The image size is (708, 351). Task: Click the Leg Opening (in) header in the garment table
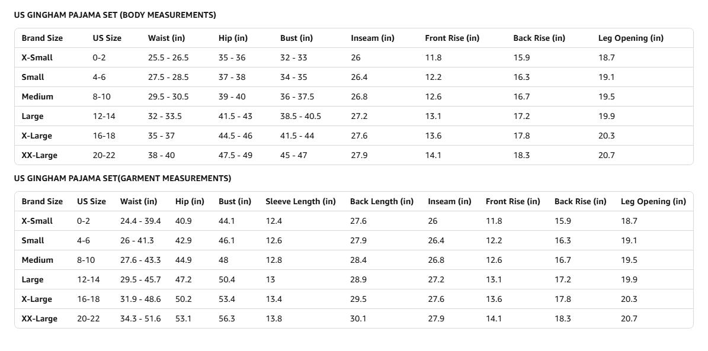click(x=653, y=202)
